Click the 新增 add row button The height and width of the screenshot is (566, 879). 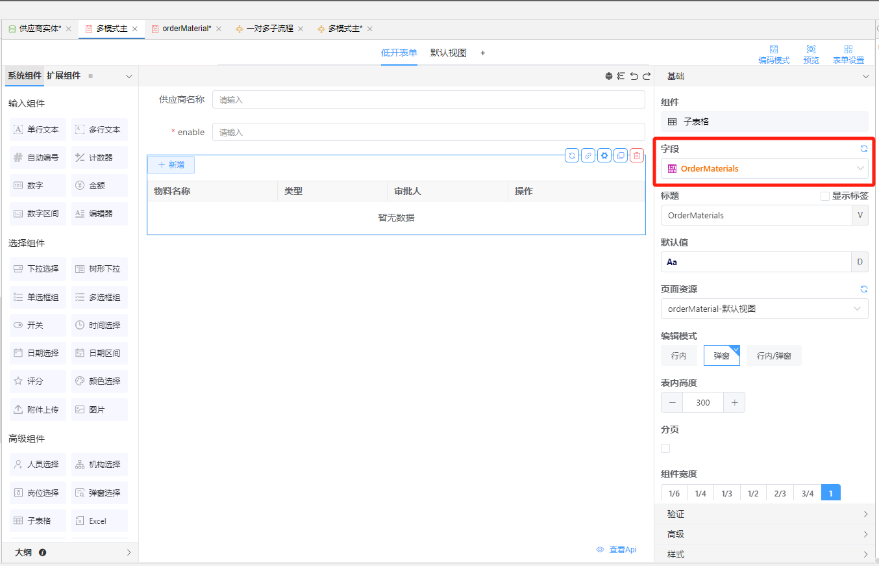click(x=171, y=165)
